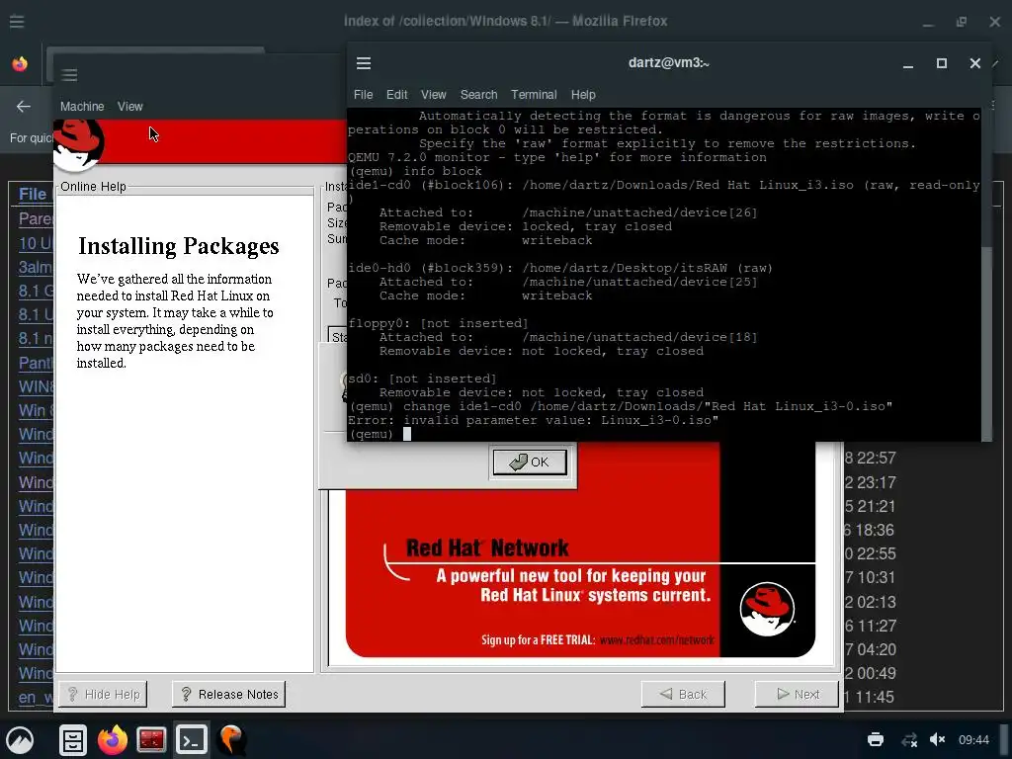The image size is (1012, 759).
Task: Click the www.redhat.com/network link
Action: click(657, 640)
